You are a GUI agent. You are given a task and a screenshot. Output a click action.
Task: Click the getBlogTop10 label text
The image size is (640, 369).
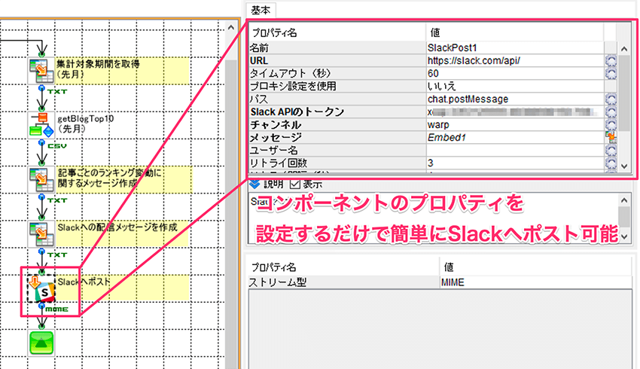tap(85, 119)
